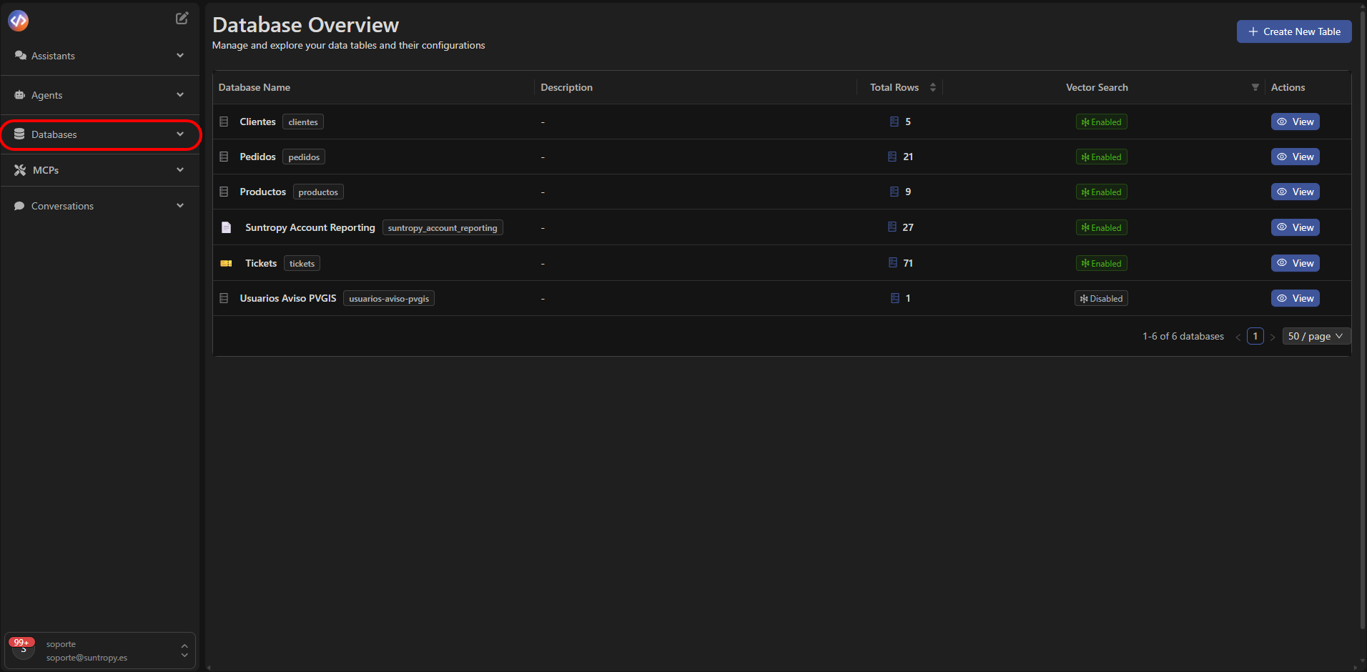The height and width of the screenshot is (672, 1367).
Task: Click the tickets slug tag
Action: pos(302,264)
